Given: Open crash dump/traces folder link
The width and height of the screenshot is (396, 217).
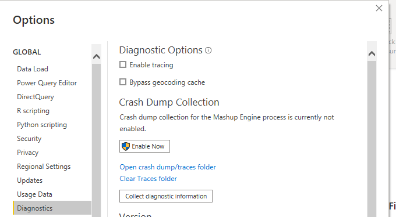Looking at the screenshot, I should pos(168,167).
